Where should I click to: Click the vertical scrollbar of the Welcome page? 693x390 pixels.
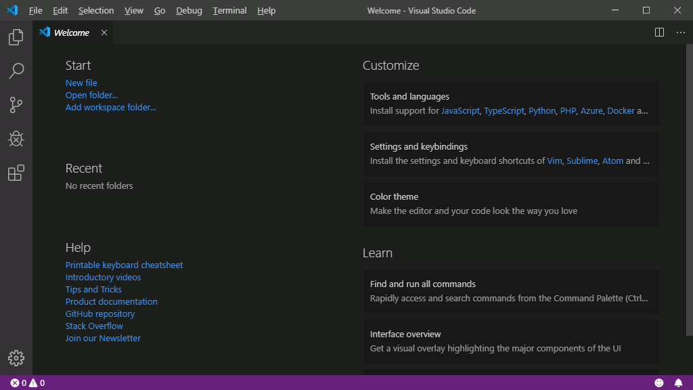tap(690, 190)
